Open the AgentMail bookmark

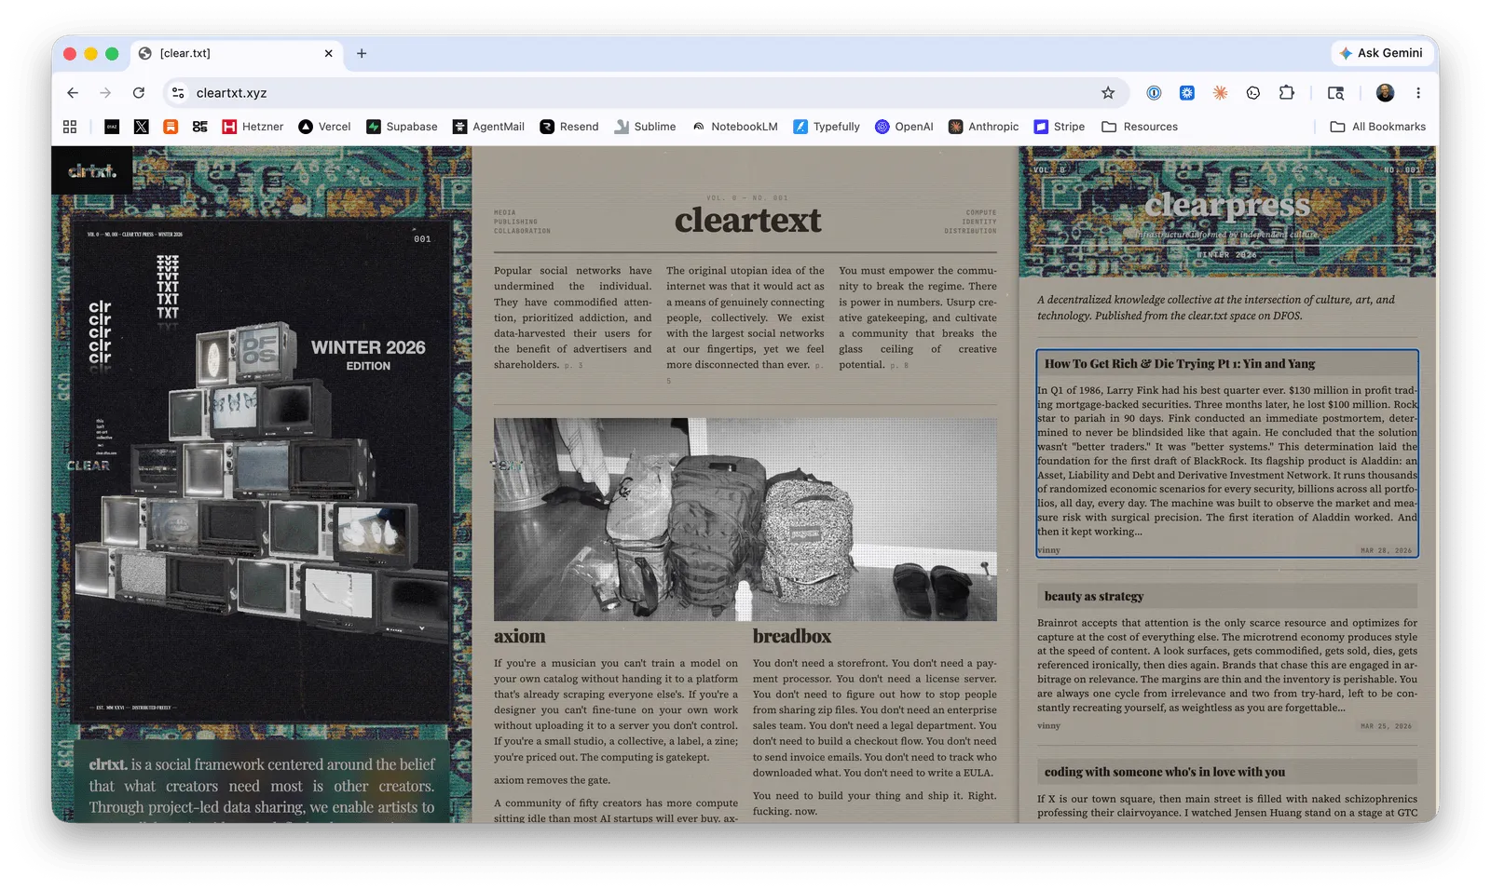pos(488,127)
